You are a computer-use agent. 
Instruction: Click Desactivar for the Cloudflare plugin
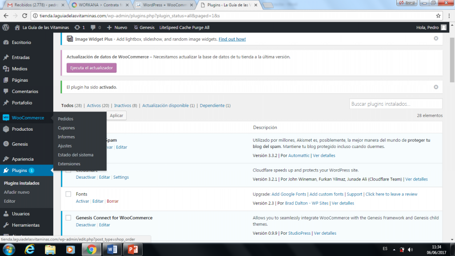click(86, 177)
